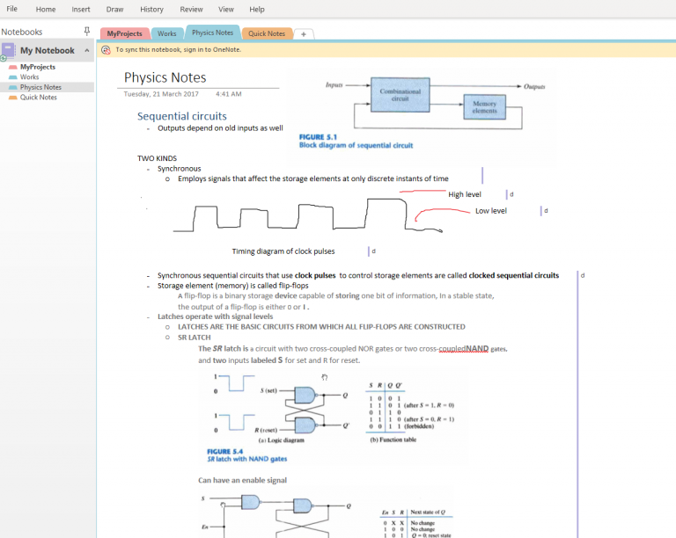
Task: Switch to the Quick Notes section tab
Action: pyautogui.click(x=267, y=33)
